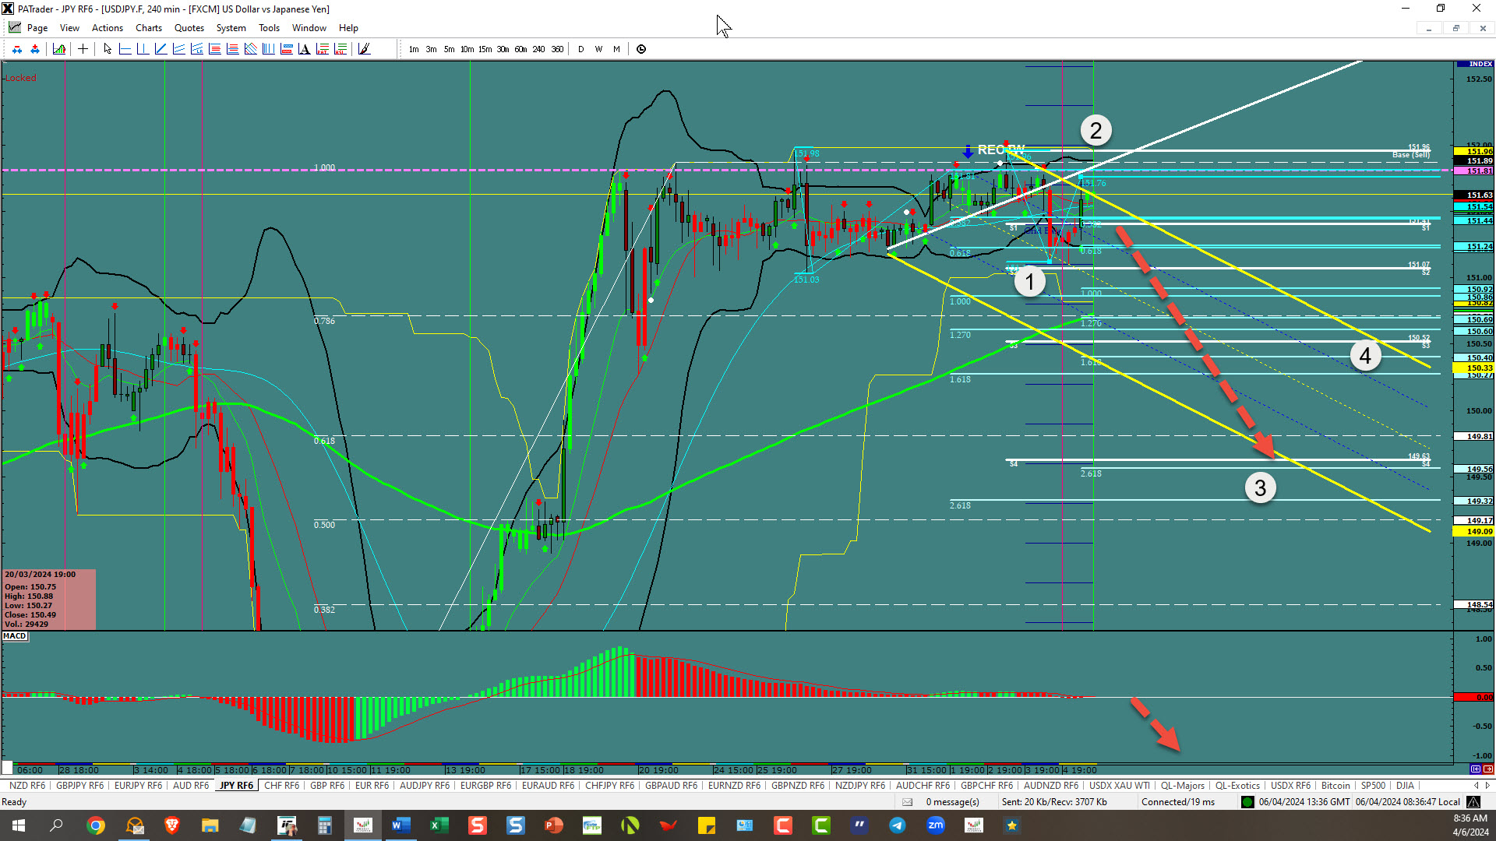Open the Tools menu
Viewport: 1496px width, 841px height.
click(269, 28)
